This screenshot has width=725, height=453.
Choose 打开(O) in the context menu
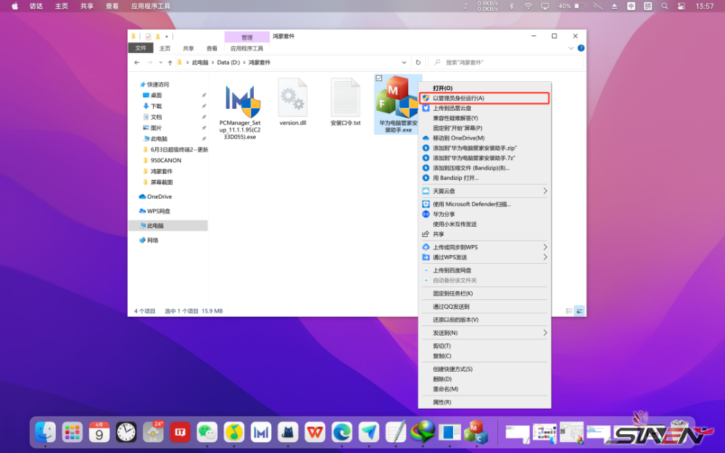pyautogui.click(x=484, y=88)
